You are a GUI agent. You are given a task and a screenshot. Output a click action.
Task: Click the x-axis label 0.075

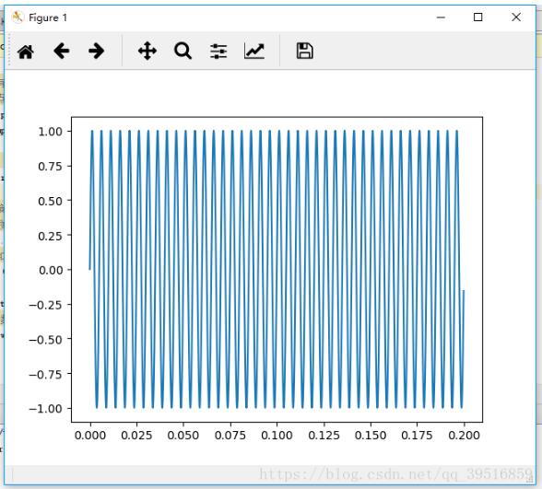230,435
